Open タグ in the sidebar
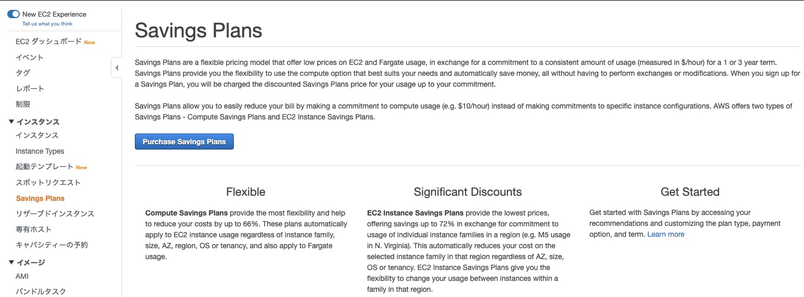 pos(23,73)
